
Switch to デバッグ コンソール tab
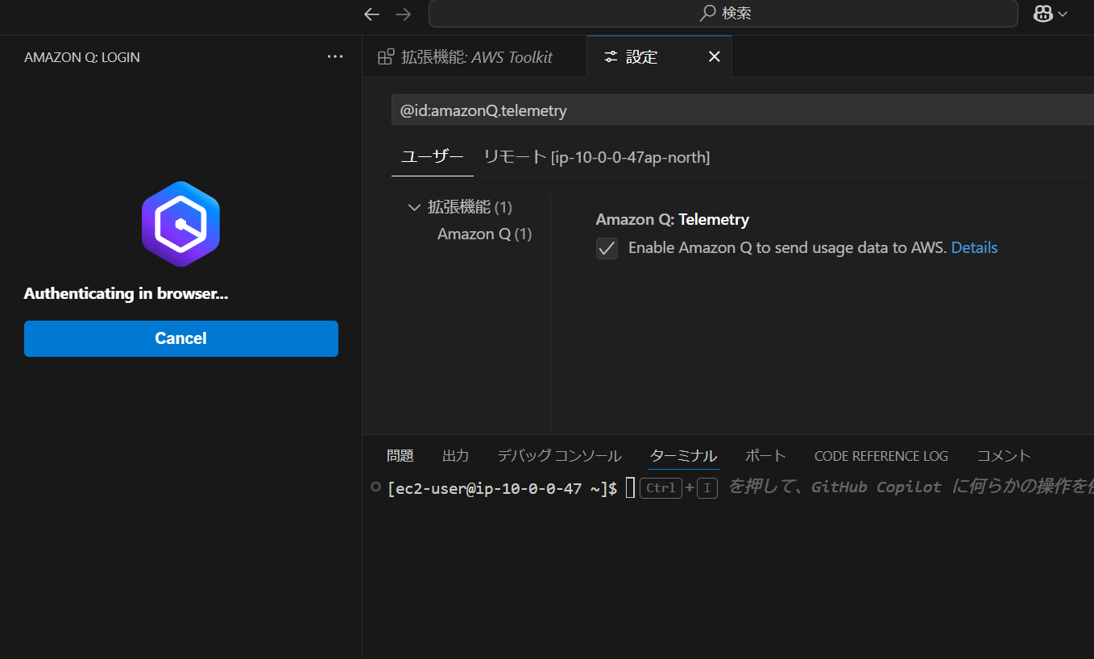click(559, 456)
